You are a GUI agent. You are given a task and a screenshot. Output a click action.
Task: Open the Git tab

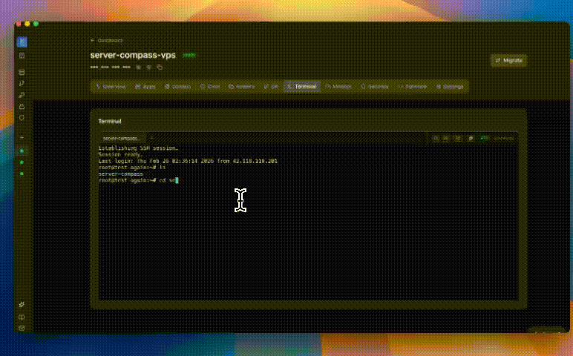click(x=270, y=87)
